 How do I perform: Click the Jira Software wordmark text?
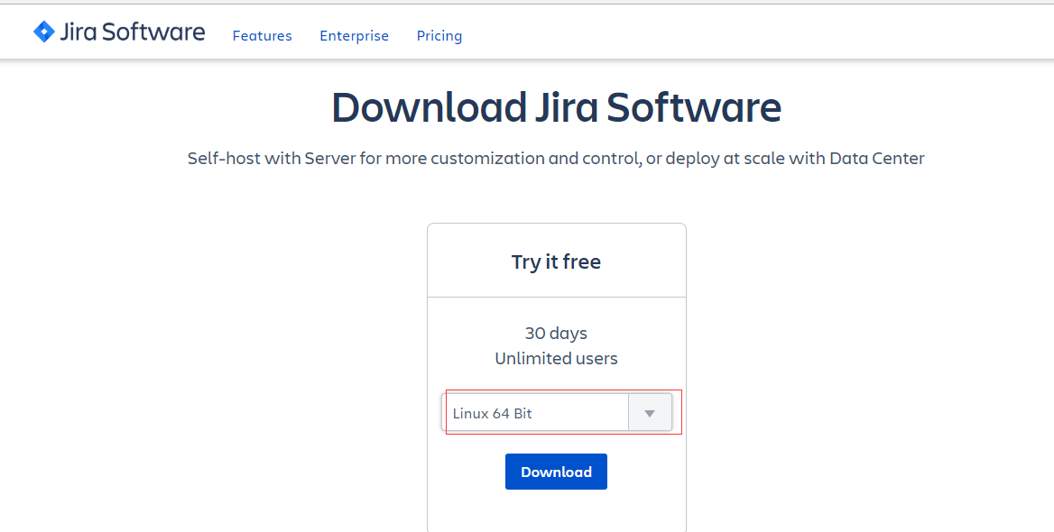tap(133, 32)
